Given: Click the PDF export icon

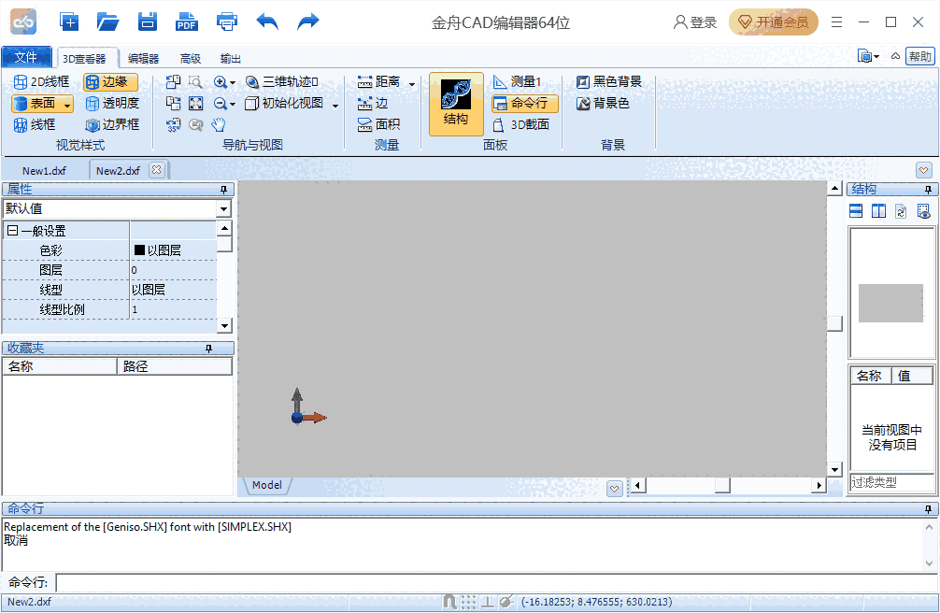Looking at the screenshot, I should click(x=187, y=22).
